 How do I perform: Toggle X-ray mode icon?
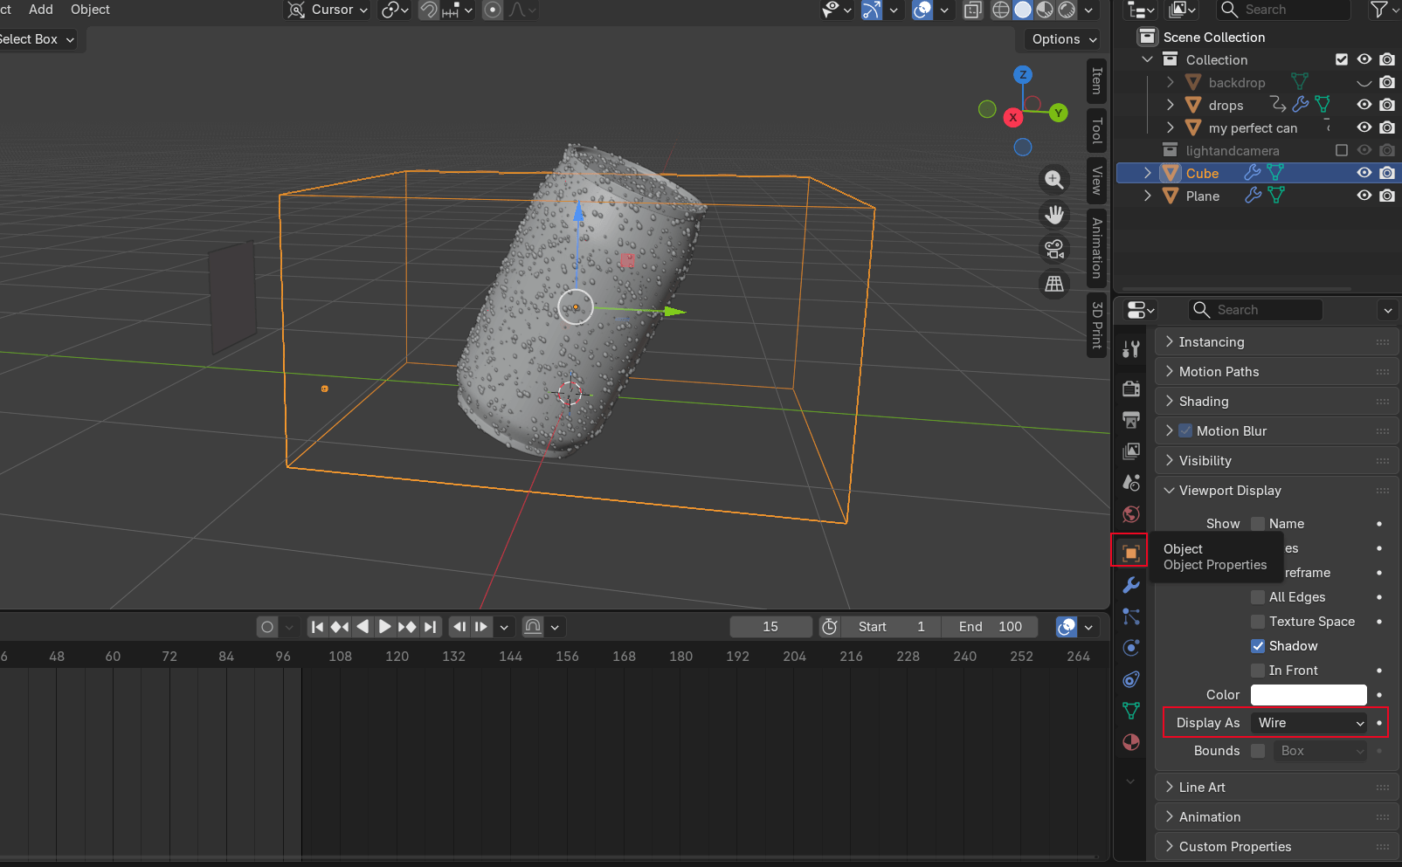point(972,10)
